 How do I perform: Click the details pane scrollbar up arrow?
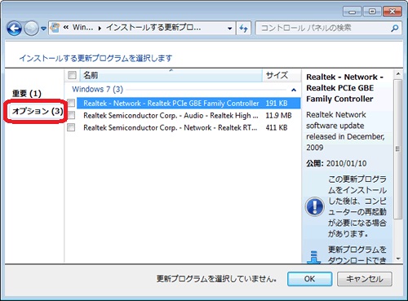pyautogui.click(x=398, y=73)
